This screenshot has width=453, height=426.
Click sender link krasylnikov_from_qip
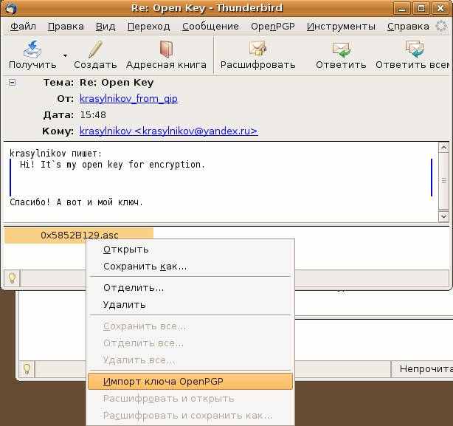(x=128, y=98)
